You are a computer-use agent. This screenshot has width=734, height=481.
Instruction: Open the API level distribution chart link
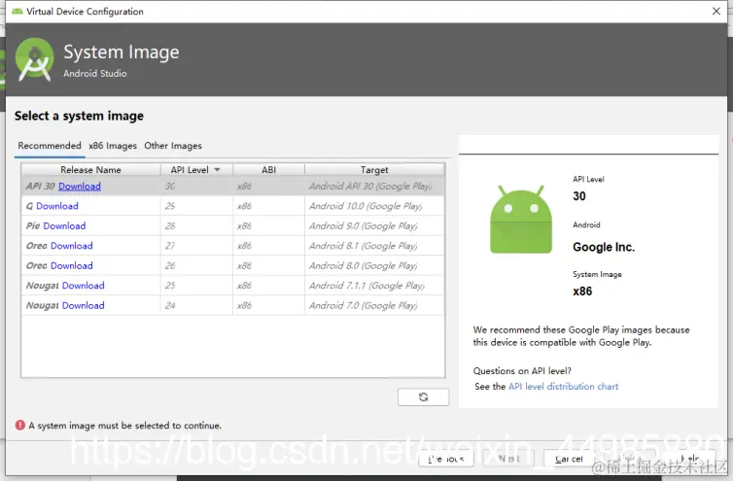click(563, 387)
